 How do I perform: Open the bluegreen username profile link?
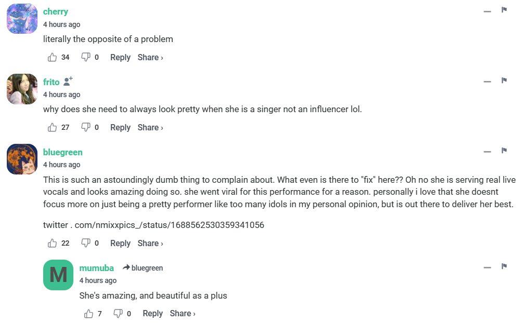pos(62,152)
